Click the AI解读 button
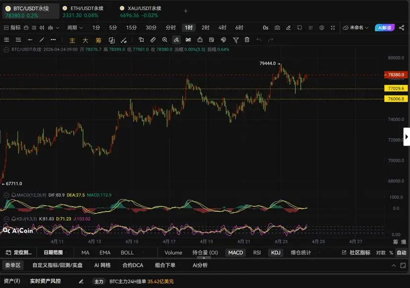The width and height of the screenshot is (410, 288). (384, 28)
